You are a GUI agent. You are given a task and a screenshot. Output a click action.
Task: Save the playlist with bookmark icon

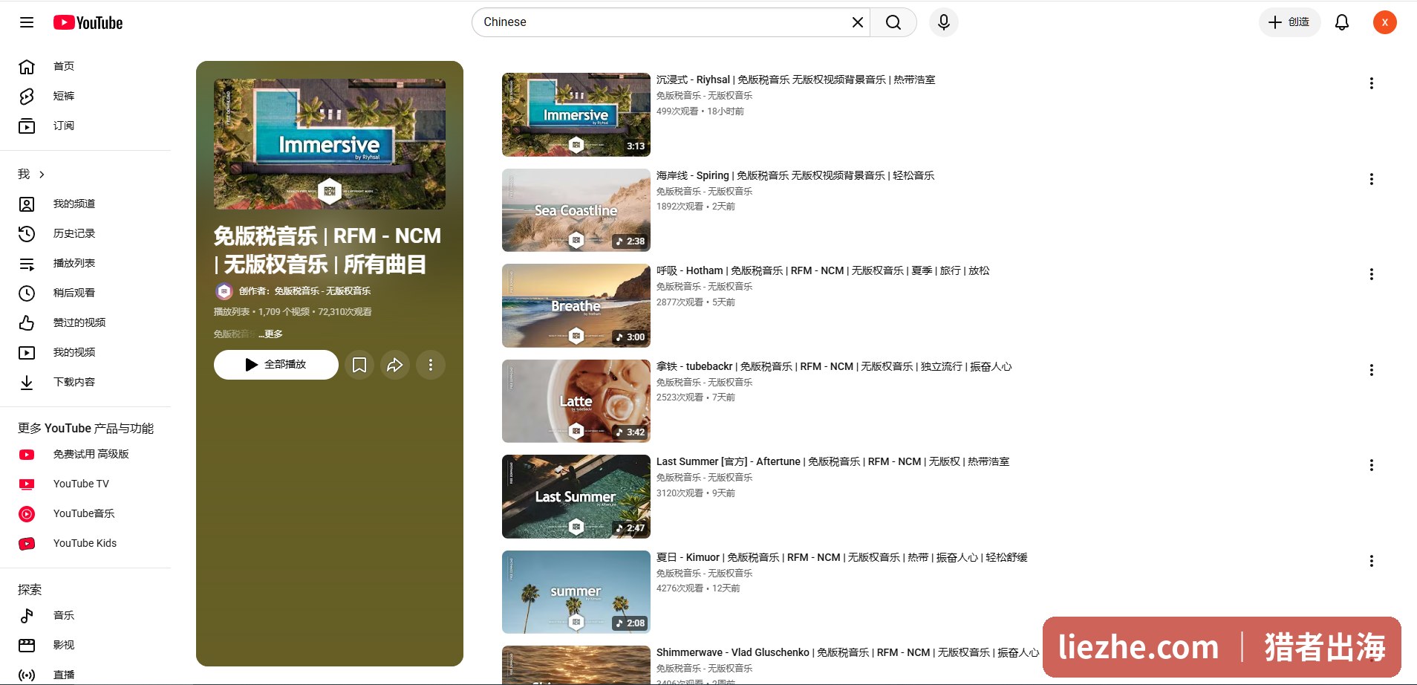click(x=359, y=365)
